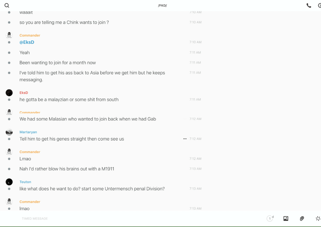The width and height of the screenshot is (321, 227).
Task: Start a voice call with the phone icon
Action: [x=309, y=6]
